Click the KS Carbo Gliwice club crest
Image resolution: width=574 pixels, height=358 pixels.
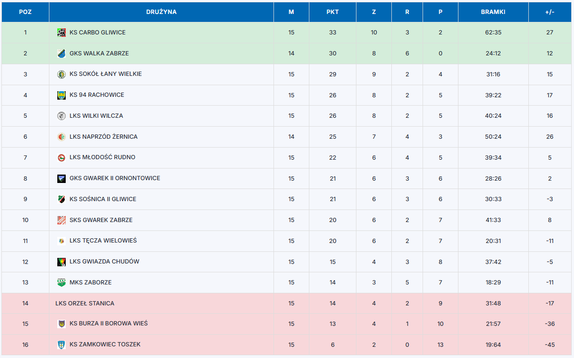(61, 33)
